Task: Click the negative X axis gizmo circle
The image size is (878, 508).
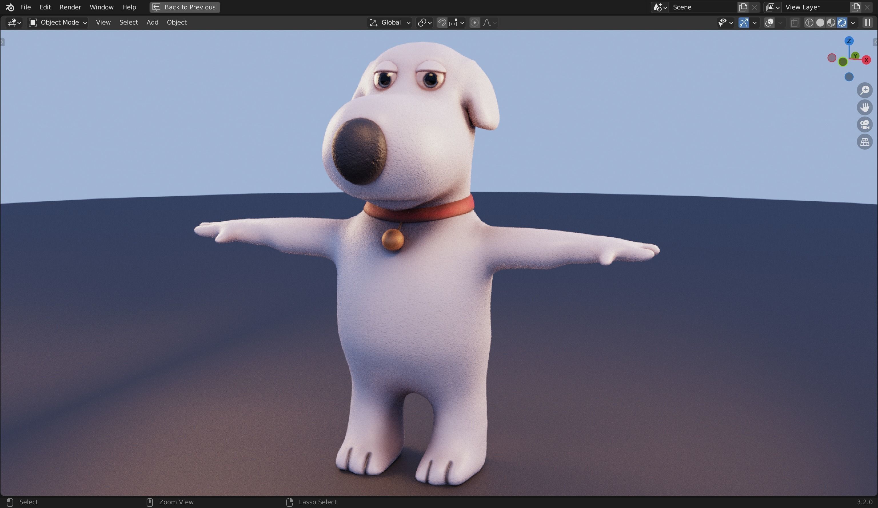Action: (832, 58)
